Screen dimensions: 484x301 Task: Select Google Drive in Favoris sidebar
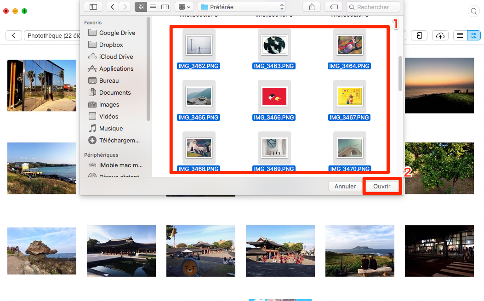(x=117, y=33)
